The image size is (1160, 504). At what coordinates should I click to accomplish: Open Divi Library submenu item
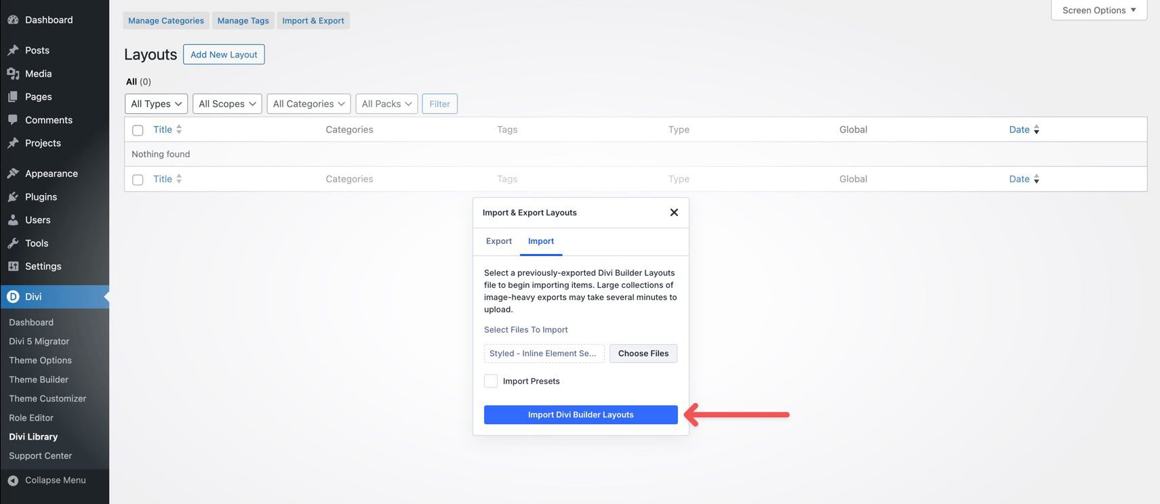tap(33, 437)
